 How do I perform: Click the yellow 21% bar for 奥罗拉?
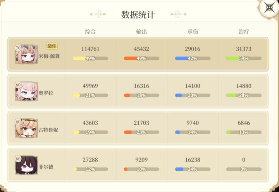pos(90,95)
